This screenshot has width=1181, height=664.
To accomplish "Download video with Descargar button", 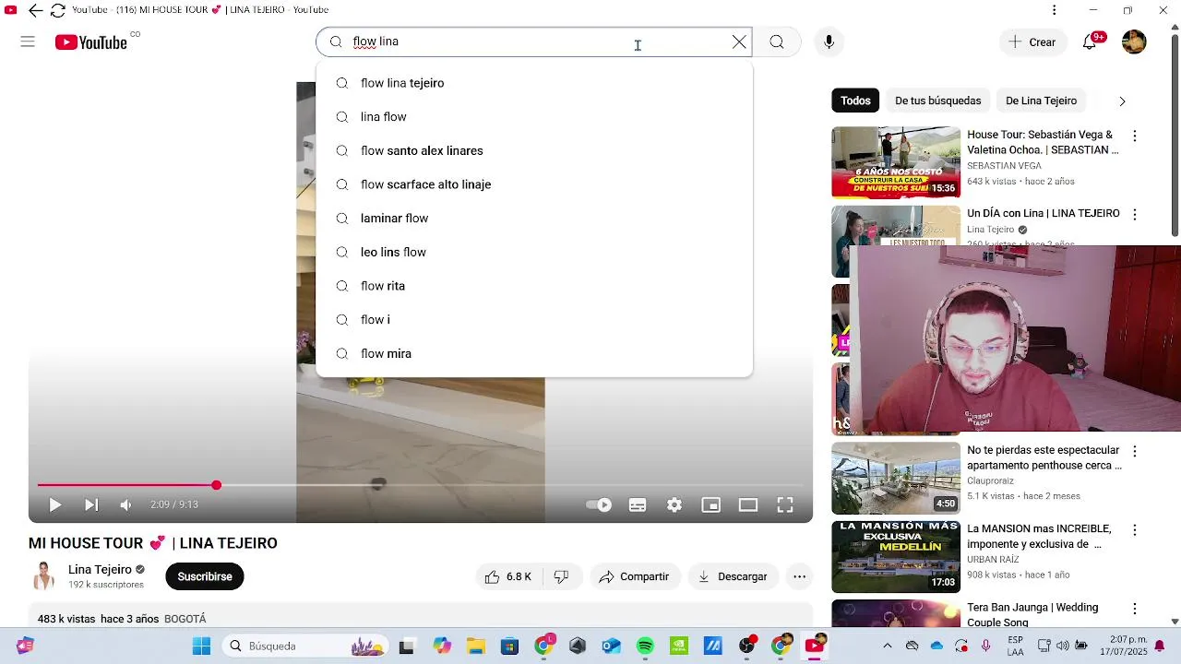I will (734, 576).
